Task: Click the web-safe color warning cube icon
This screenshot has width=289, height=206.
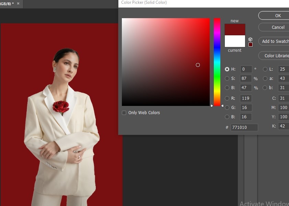Action: pyautogui.click(x=251, y=39)
